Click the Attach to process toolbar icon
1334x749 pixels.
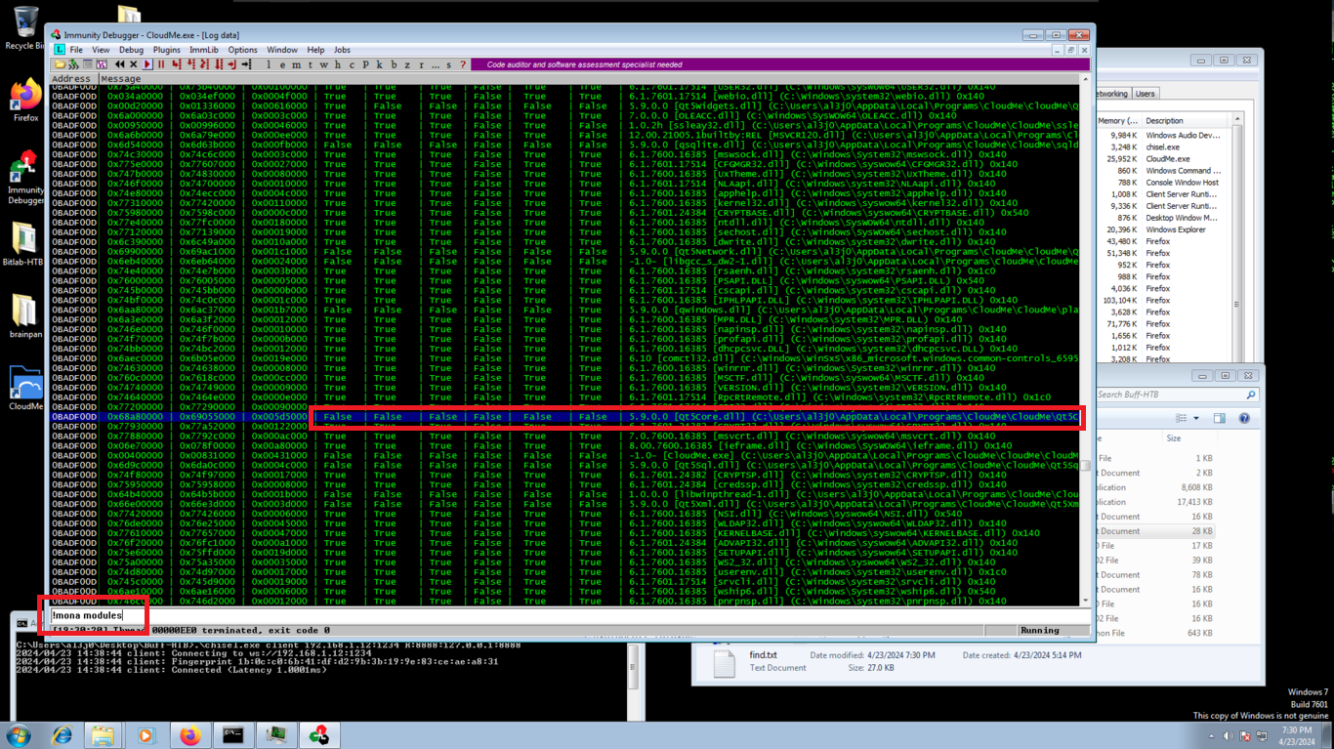click(x=73, y=64)
